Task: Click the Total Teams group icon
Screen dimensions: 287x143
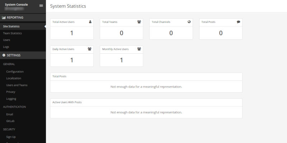Action: coord(139,22)
